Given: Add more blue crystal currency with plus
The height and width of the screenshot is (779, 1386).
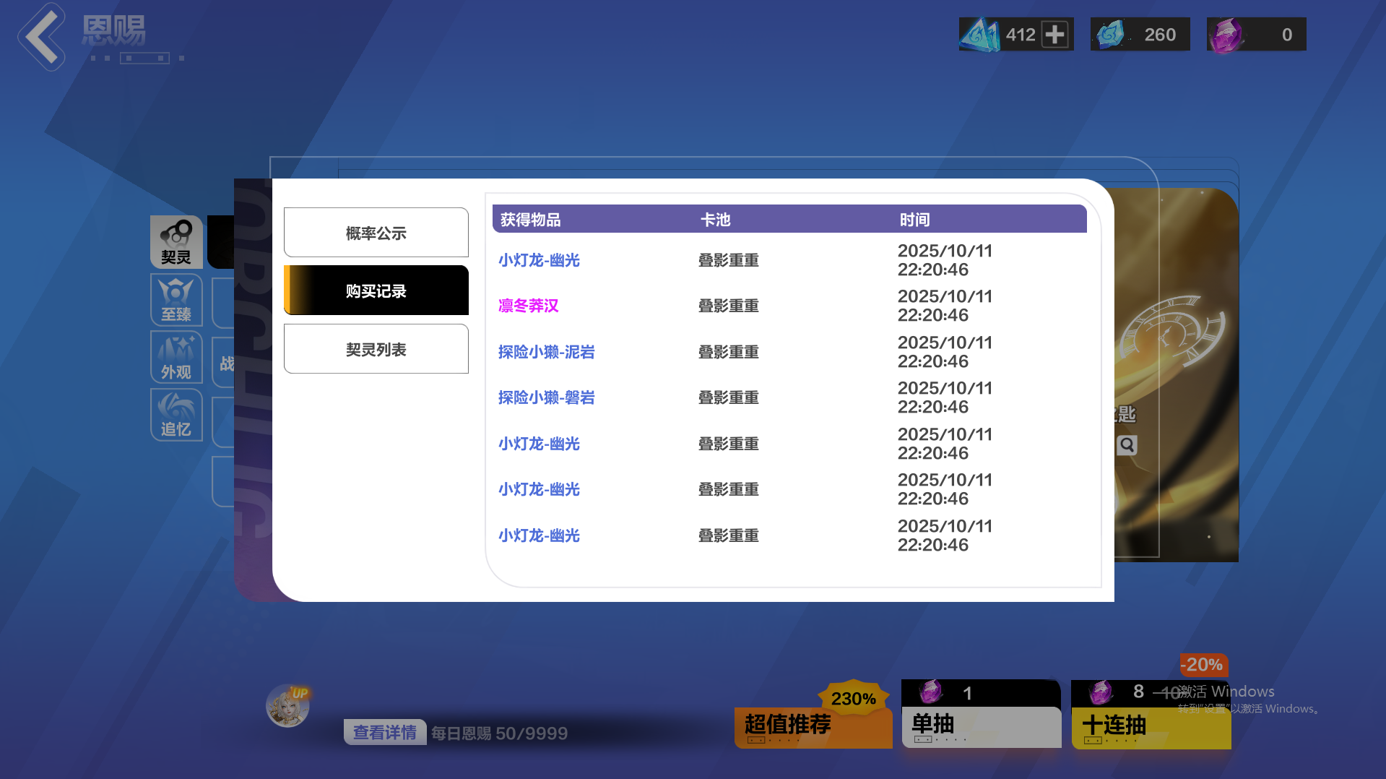Looking at the screenshot, I should (x=1055, y=35).
